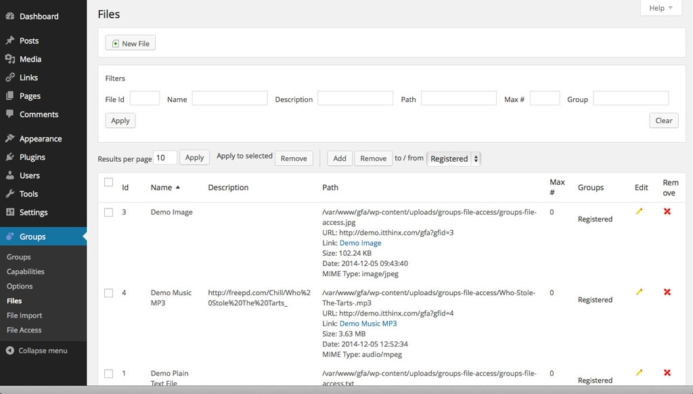Click the Plugins plug icon in the sidebar
The image size is (693, 394).
click(x=9, y=157)
